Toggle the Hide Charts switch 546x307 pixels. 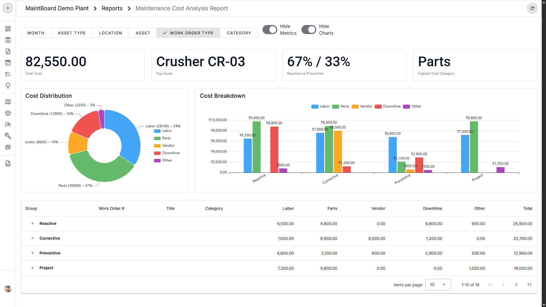[309, 30]
